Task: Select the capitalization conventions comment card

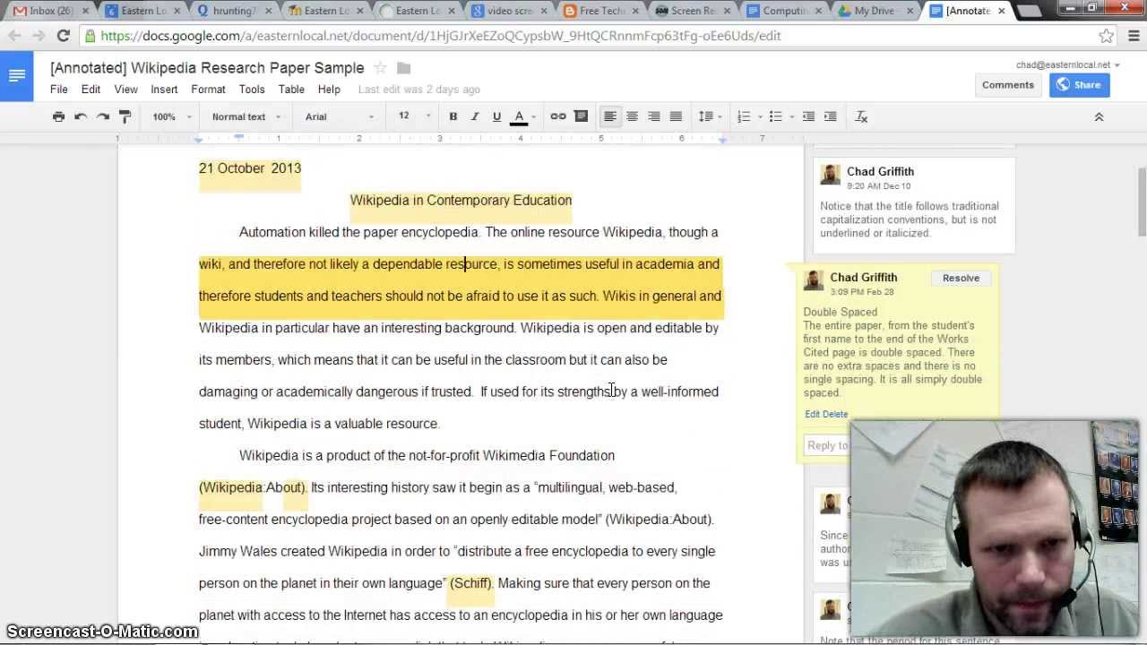Action: (x=914, y=204)
